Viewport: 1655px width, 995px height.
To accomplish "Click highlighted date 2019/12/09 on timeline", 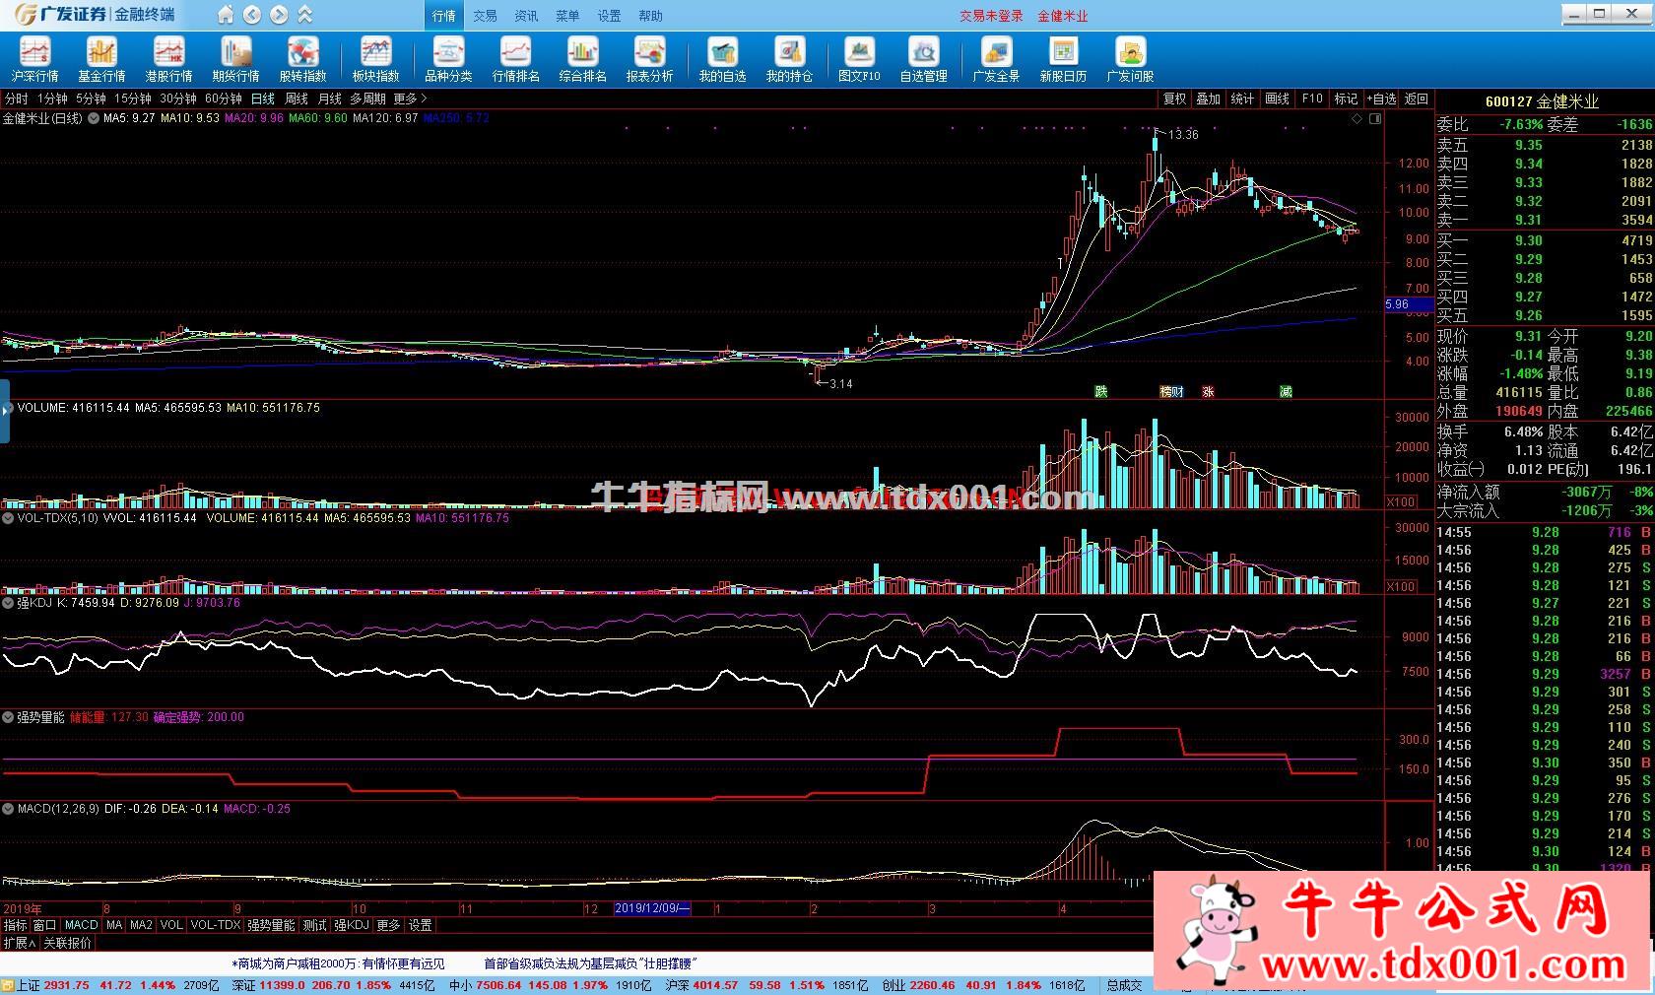I will (x=652, y=908).
